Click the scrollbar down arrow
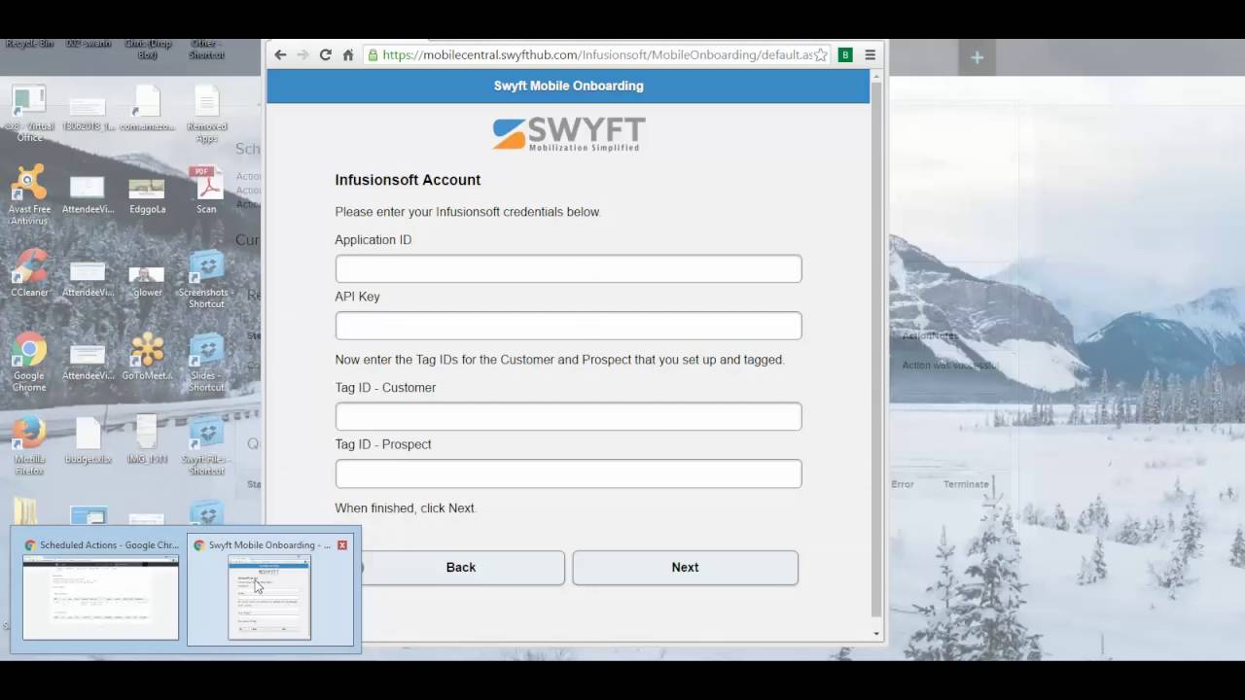The width and height of the screenshot is (1245, 700). pos(876,634)
